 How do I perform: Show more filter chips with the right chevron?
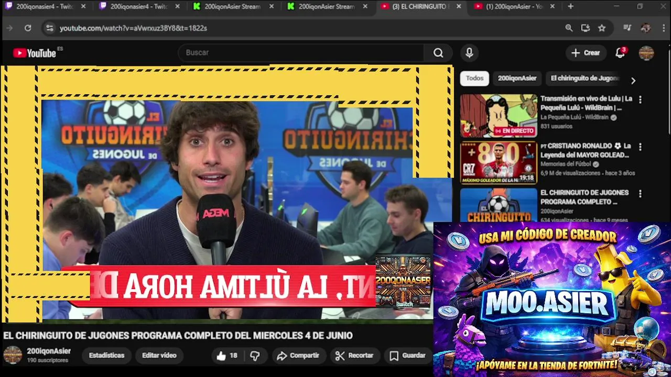[x=633, y=81]
